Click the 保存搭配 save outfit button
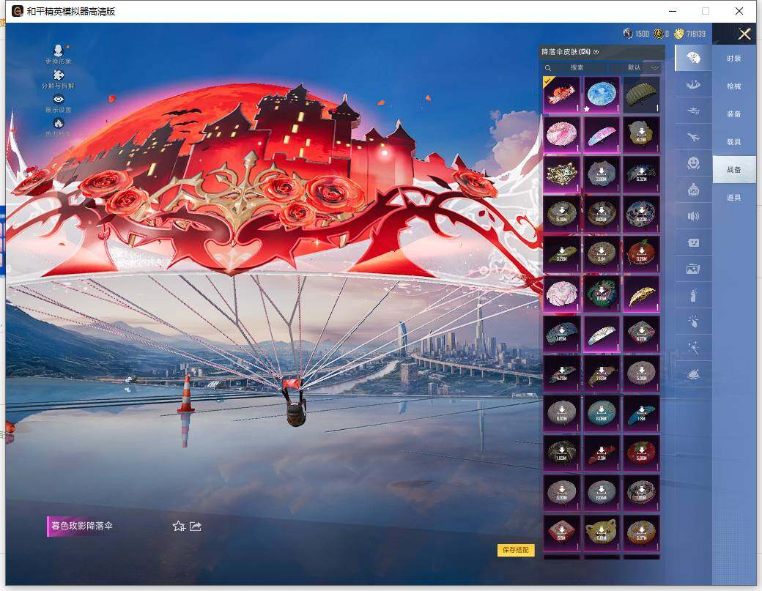 point(516,550)
